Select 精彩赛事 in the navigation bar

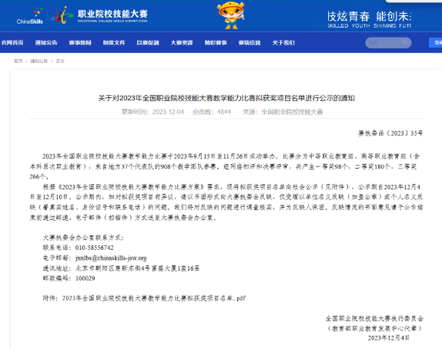215,42
